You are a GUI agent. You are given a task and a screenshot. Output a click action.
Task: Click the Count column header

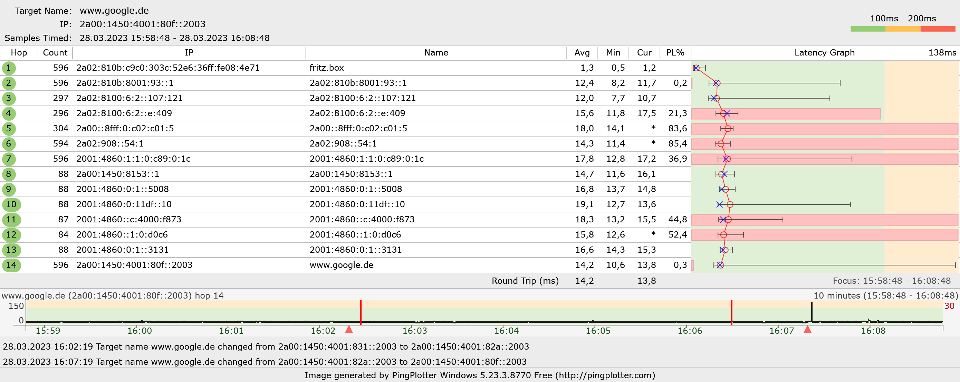[x=55, y=53]
